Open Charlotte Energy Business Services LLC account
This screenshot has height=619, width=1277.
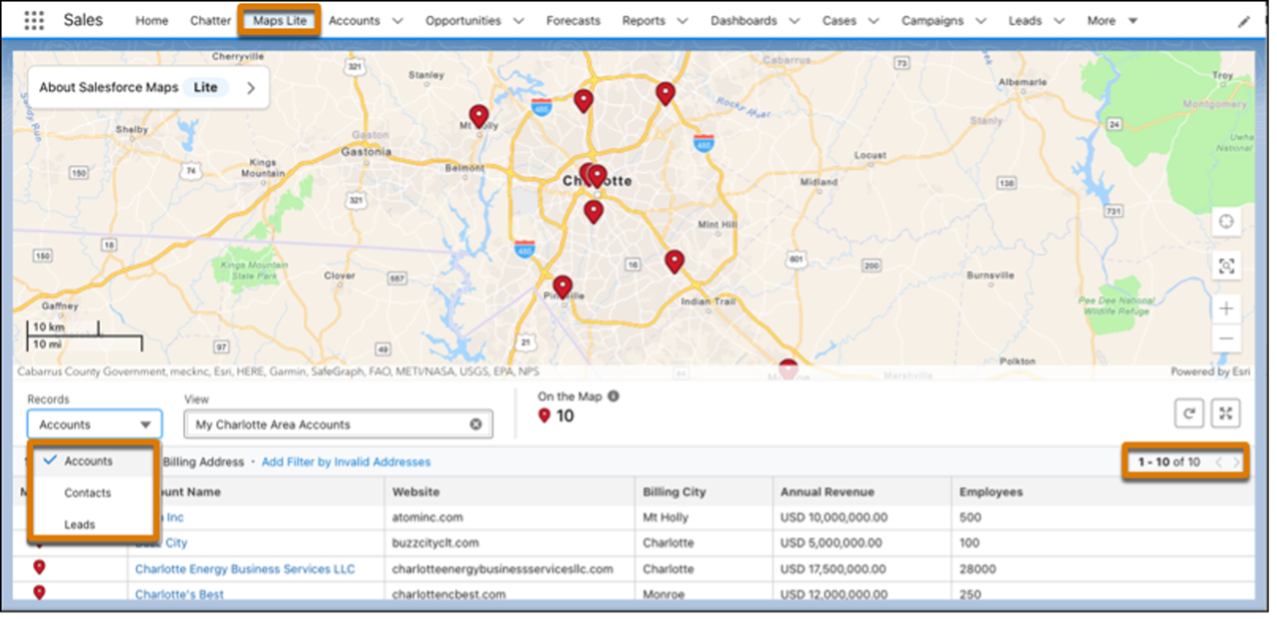click(245, 569)
